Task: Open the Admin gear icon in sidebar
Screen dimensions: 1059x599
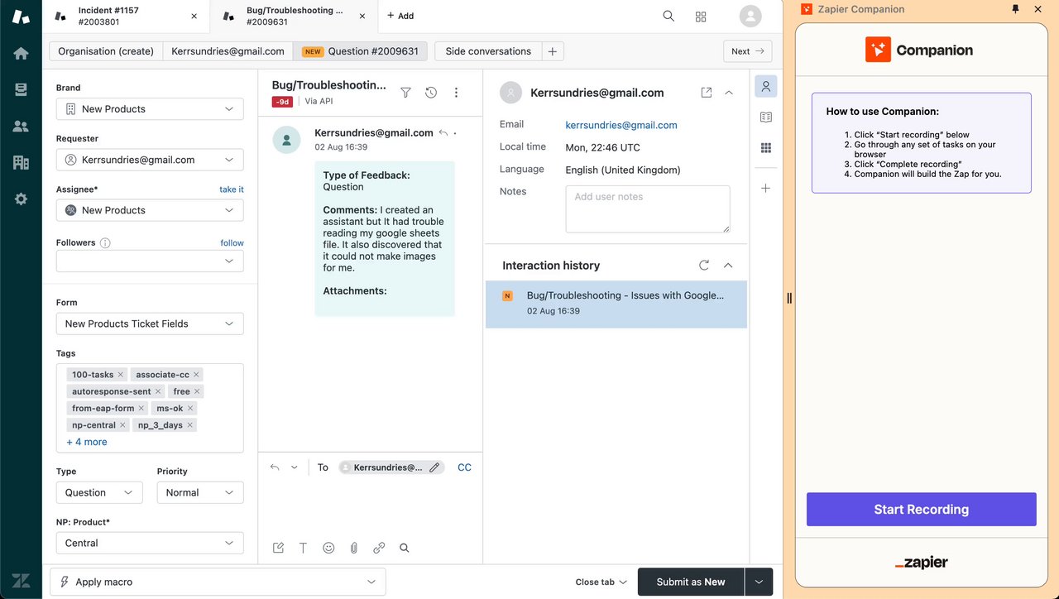Action: tap(21, 199)
